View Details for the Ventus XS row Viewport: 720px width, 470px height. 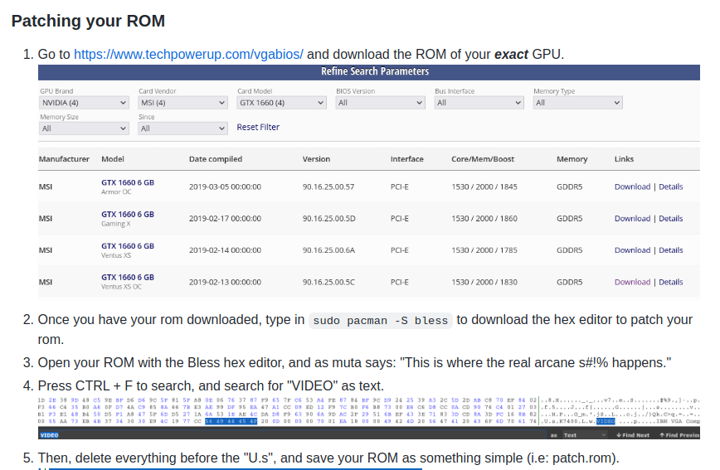[x=670, y=250]
